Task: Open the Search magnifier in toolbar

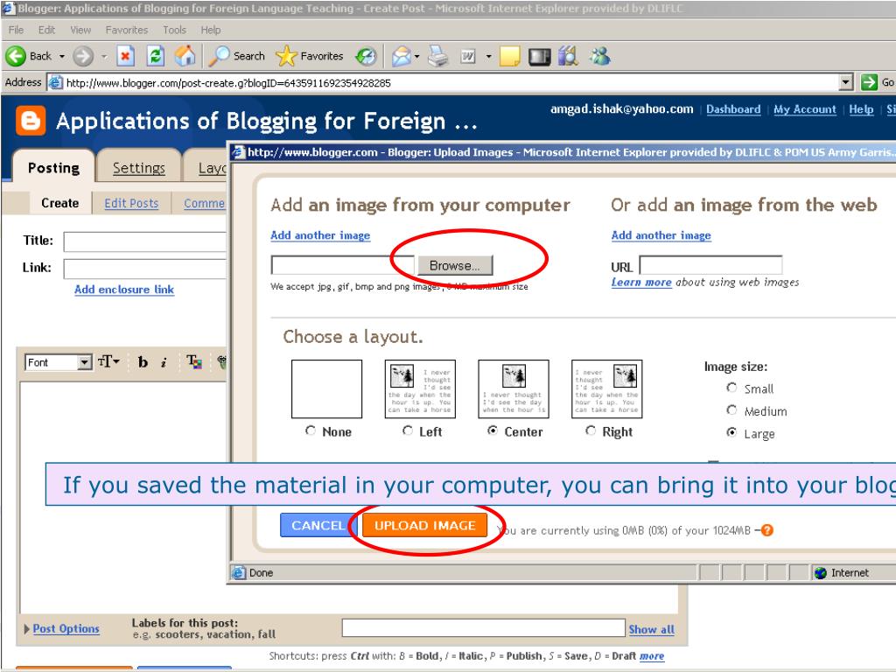Action: (219, 56)
